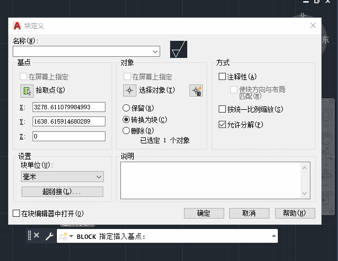Select the 删除(D) radio button

point(126,130)
